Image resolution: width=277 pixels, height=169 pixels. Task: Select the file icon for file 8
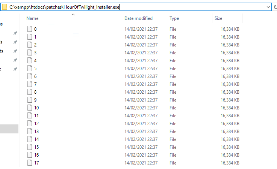[x=30, y=92]
